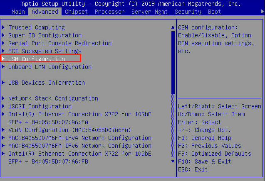The width and height of the screenshot is (265, 181).
Task: Select Onboard LAN Configuration
Action: click(50, 67)
